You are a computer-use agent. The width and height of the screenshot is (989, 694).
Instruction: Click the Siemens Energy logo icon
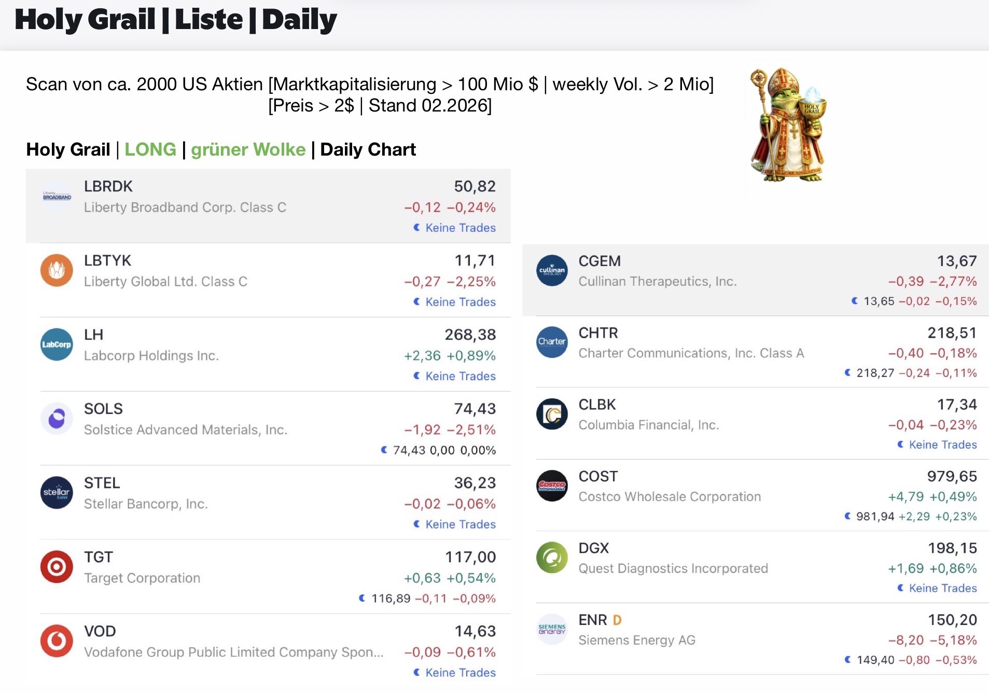click(x=551, y=629)
